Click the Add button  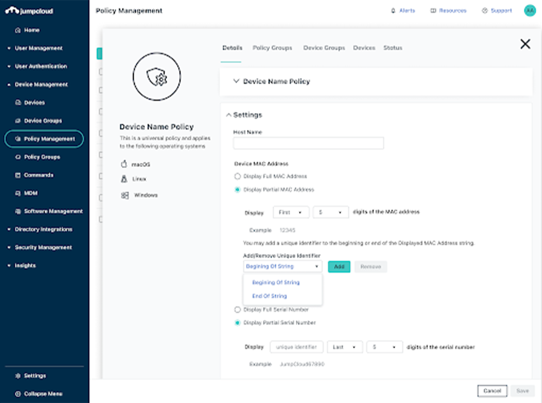pyautogui.click(x=339, y=266)
